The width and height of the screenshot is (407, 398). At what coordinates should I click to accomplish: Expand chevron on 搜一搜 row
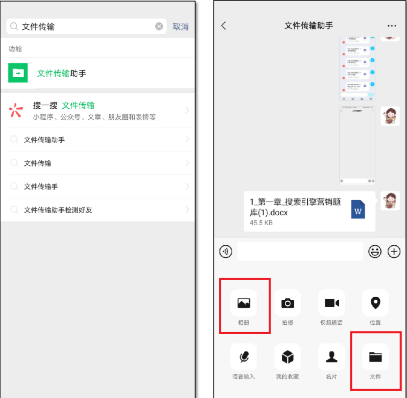187,110
